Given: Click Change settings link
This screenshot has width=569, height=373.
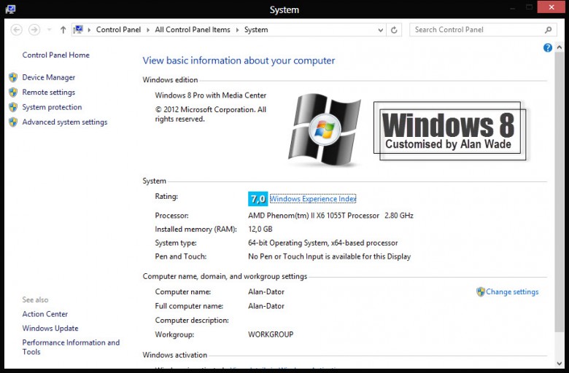Looking at the screenshot, I should click(x=512, y=292).
